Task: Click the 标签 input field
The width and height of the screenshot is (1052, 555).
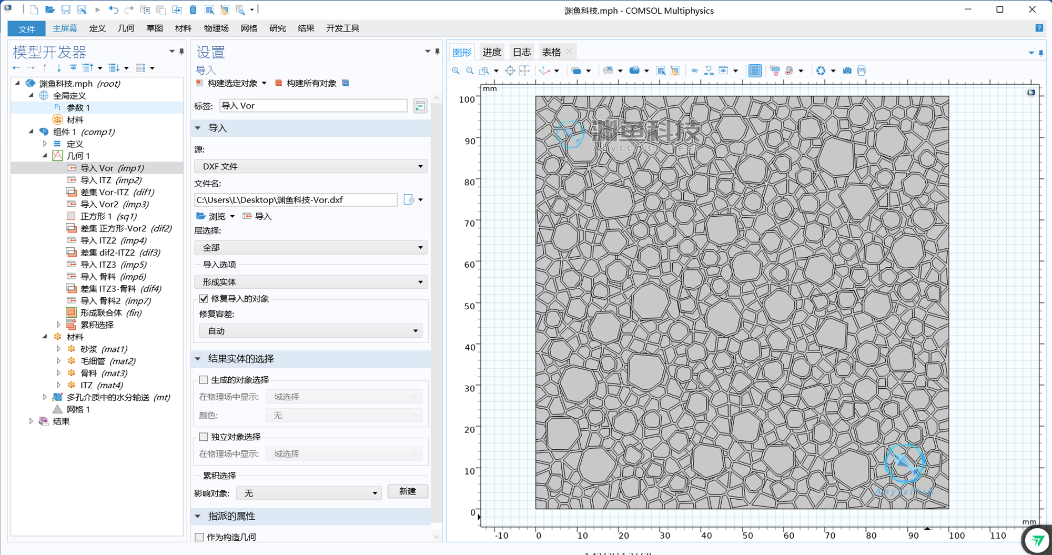Action: pyautogui.click(x=313, y=106)
